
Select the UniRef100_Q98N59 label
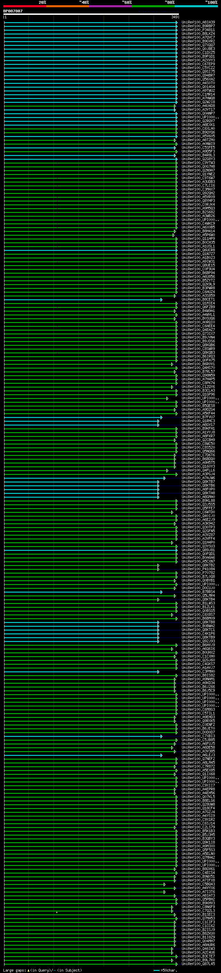tap(198, 376)
